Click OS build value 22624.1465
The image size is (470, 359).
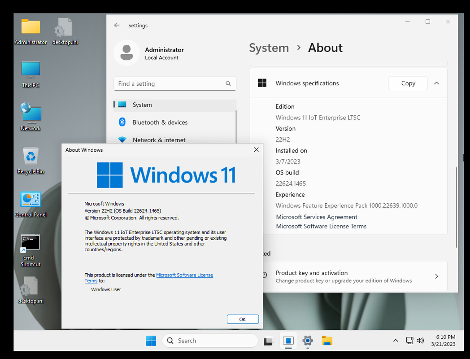point(291,183)
